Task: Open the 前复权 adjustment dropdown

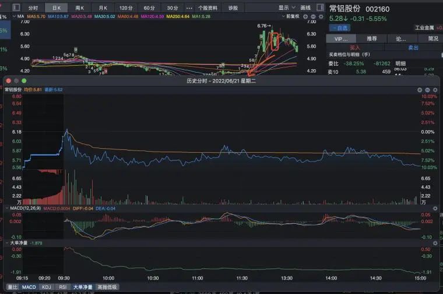Action: [291, 16]
